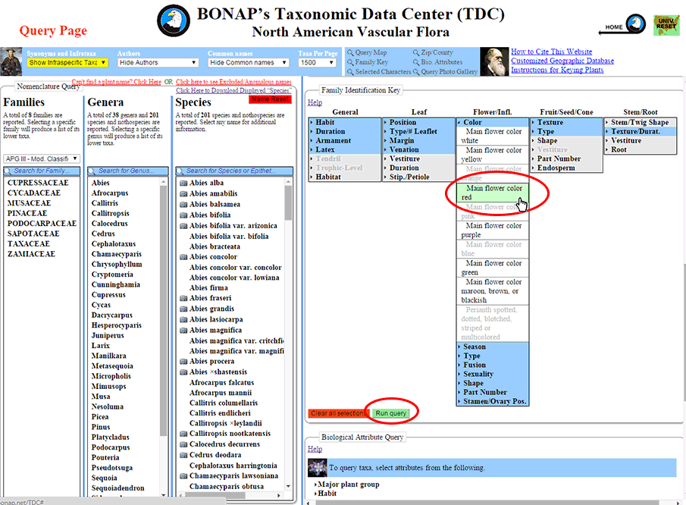Click the Clear all selections button

point(339,413)
